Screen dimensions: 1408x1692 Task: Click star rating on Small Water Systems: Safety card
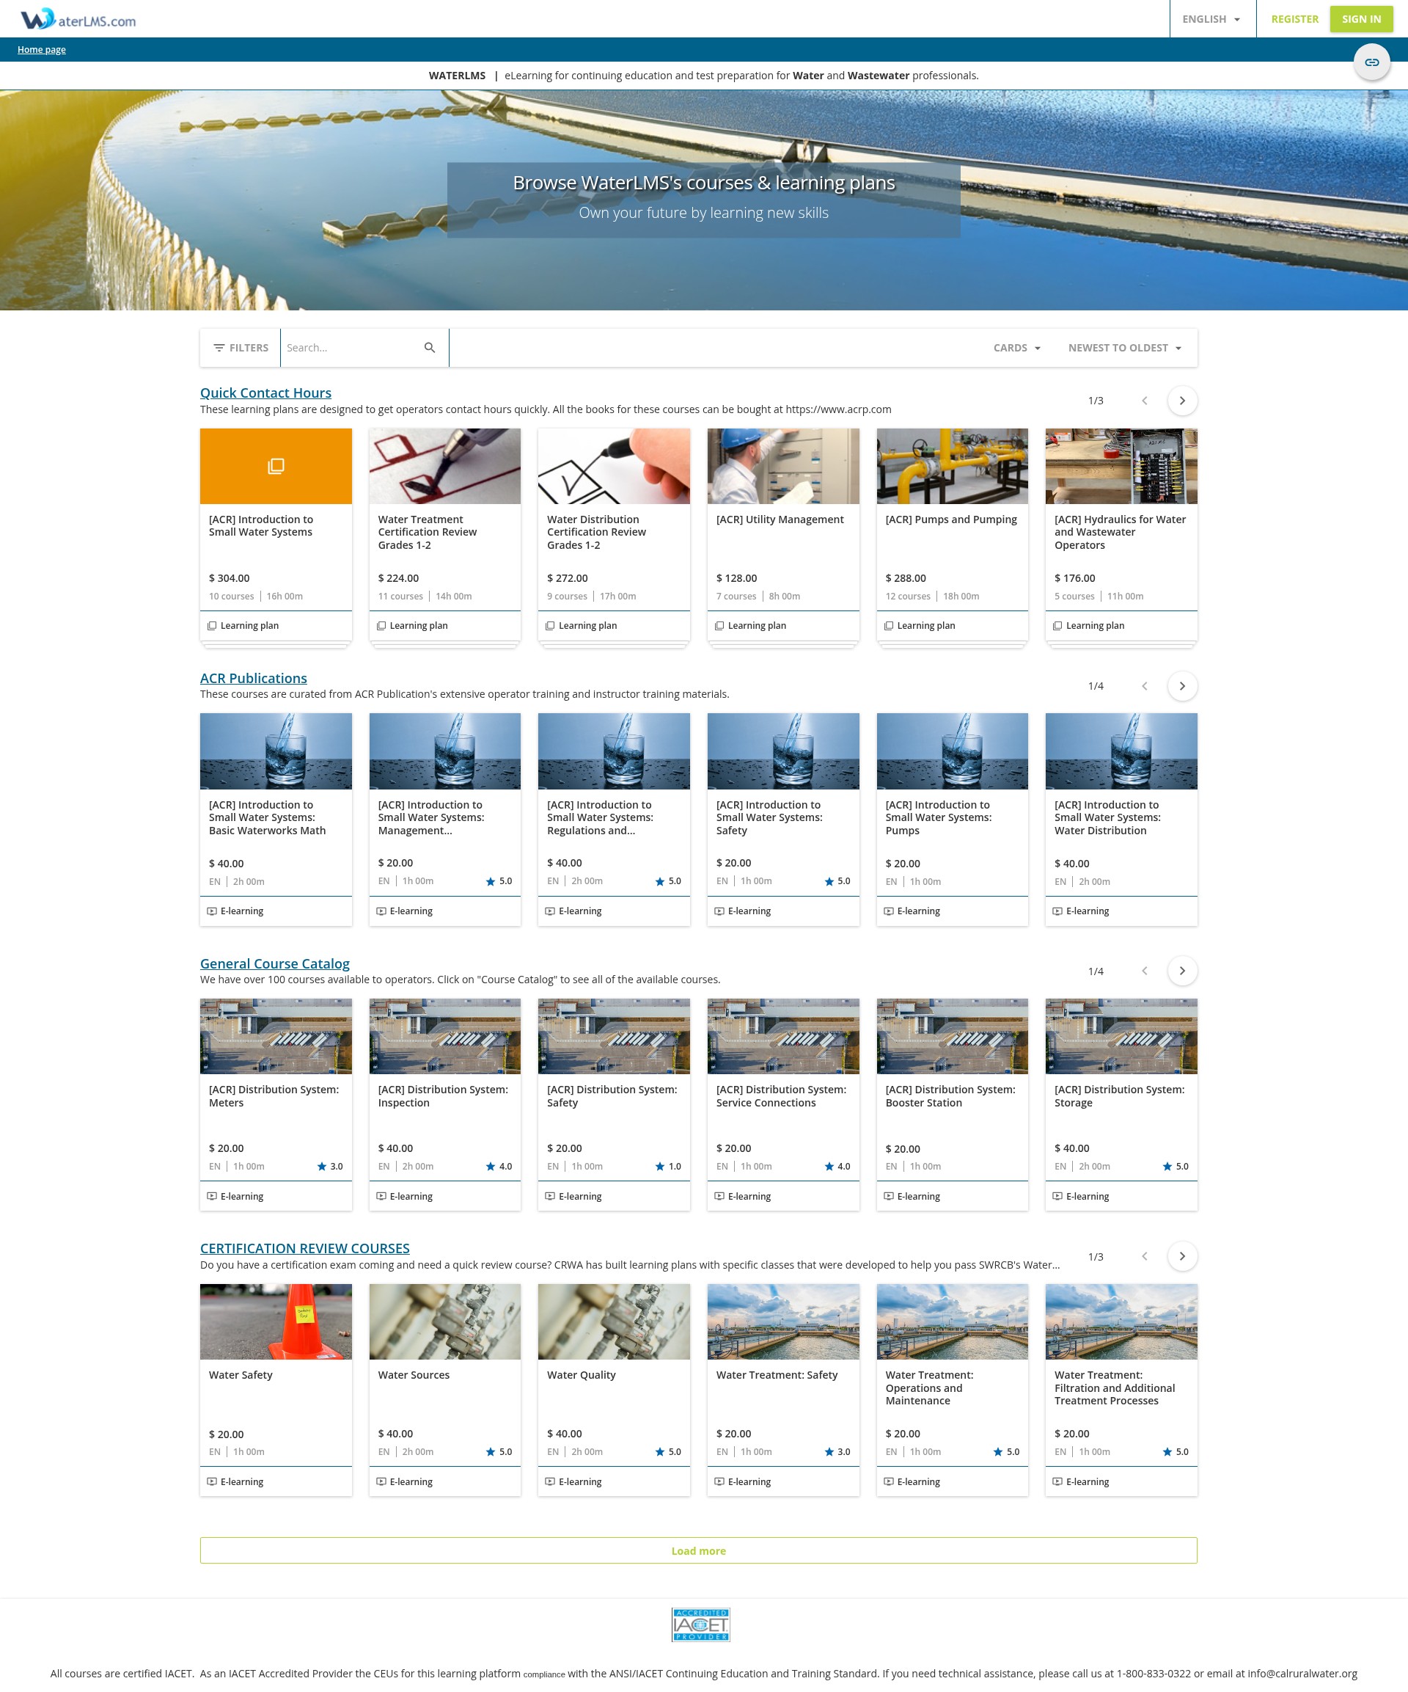tap(837, 880)
